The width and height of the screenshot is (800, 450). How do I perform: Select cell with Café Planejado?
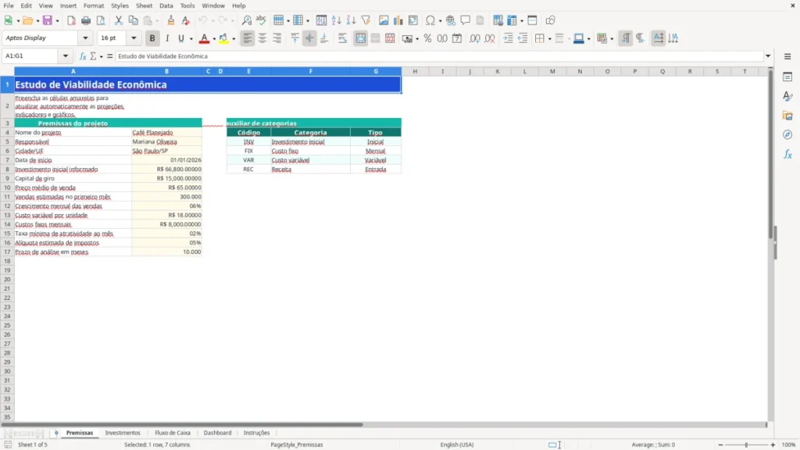[167, 133]
